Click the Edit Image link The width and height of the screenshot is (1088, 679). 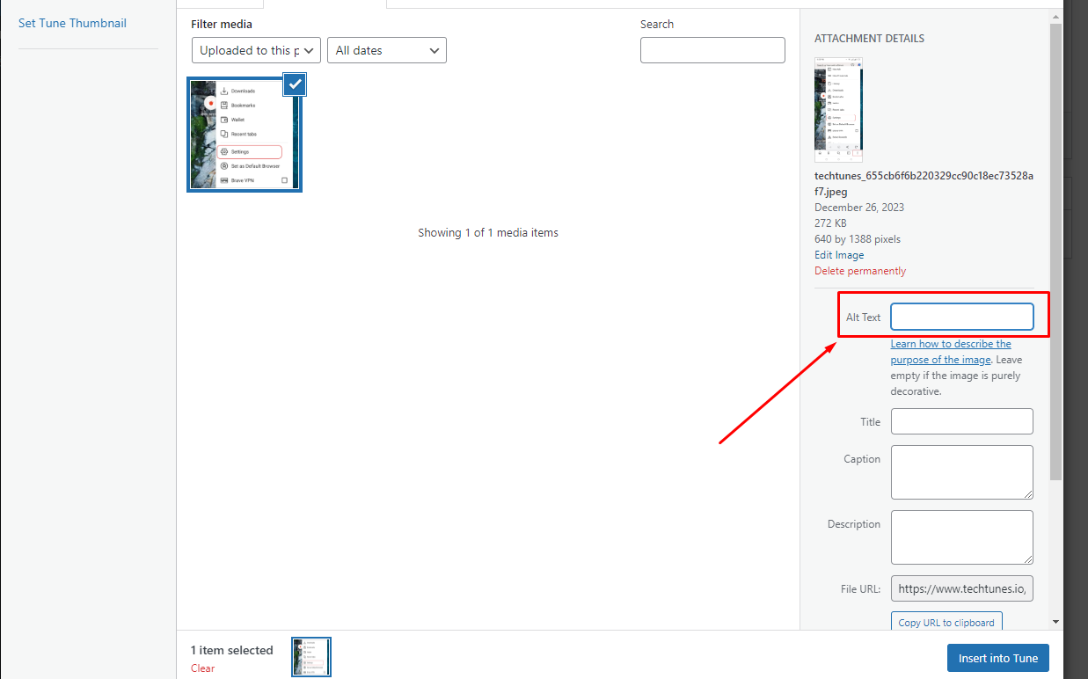(x=839, y=255)
